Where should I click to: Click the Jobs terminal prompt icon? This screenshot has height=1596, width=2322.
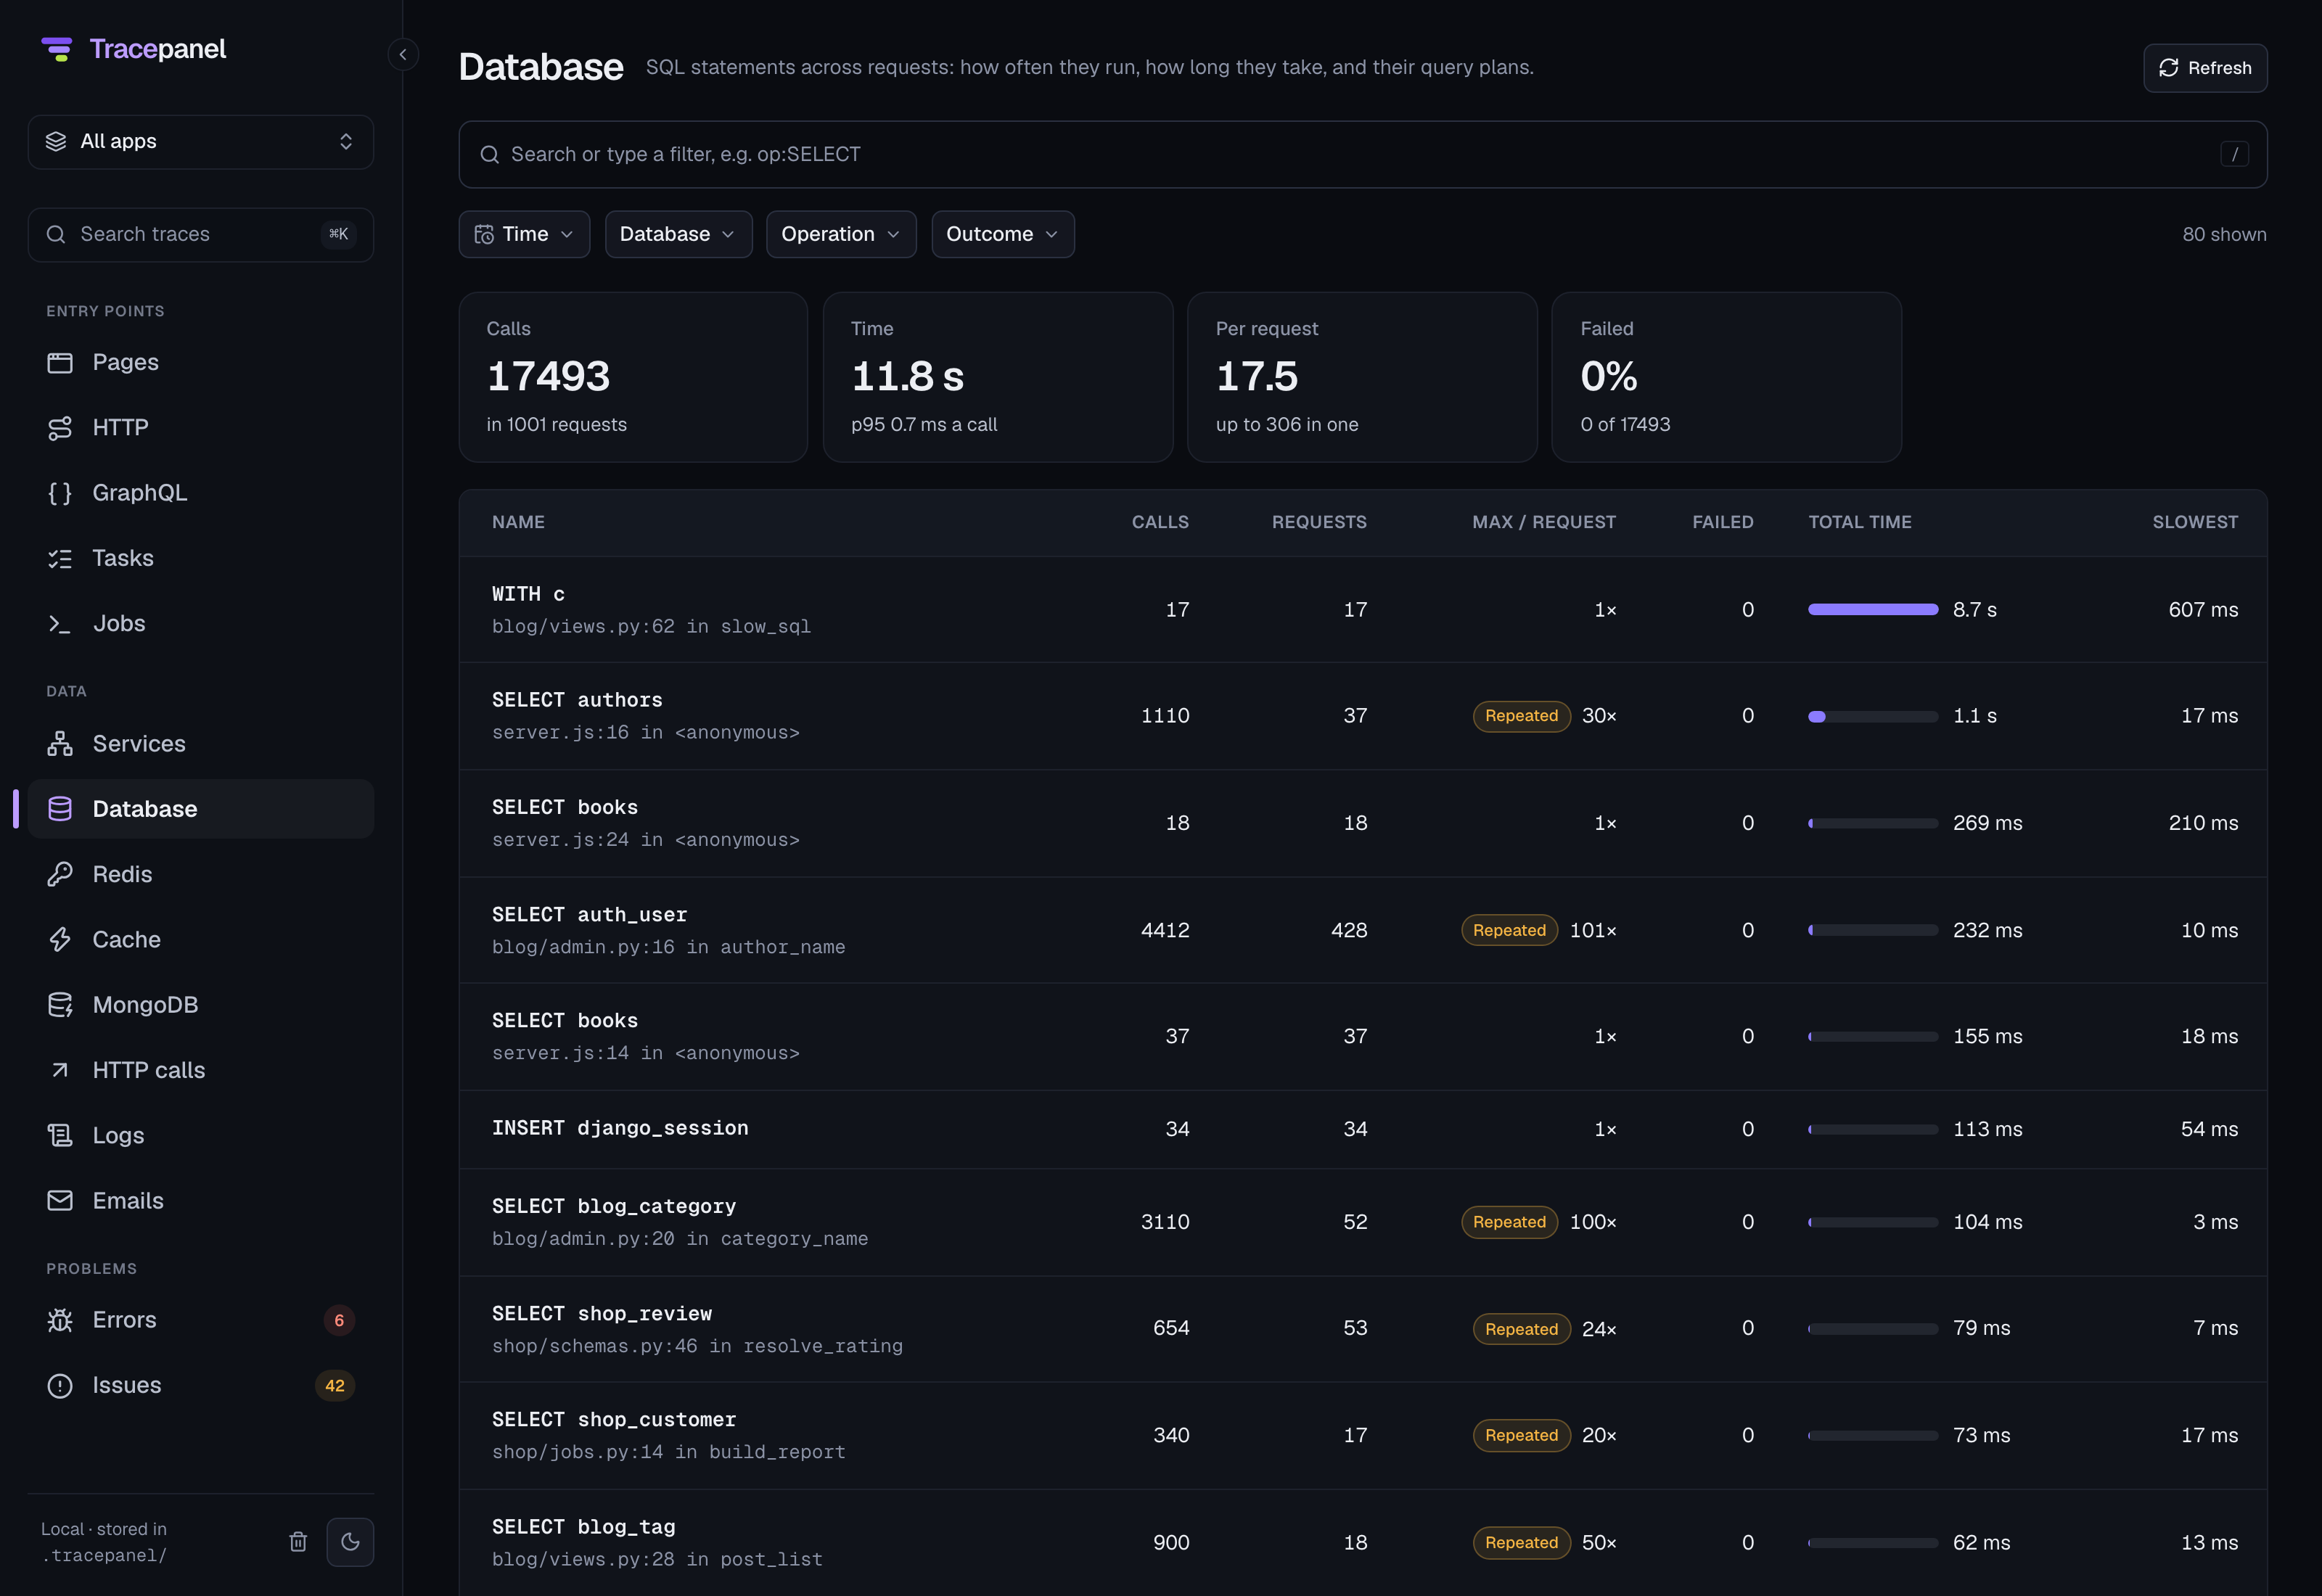(60, 624)
